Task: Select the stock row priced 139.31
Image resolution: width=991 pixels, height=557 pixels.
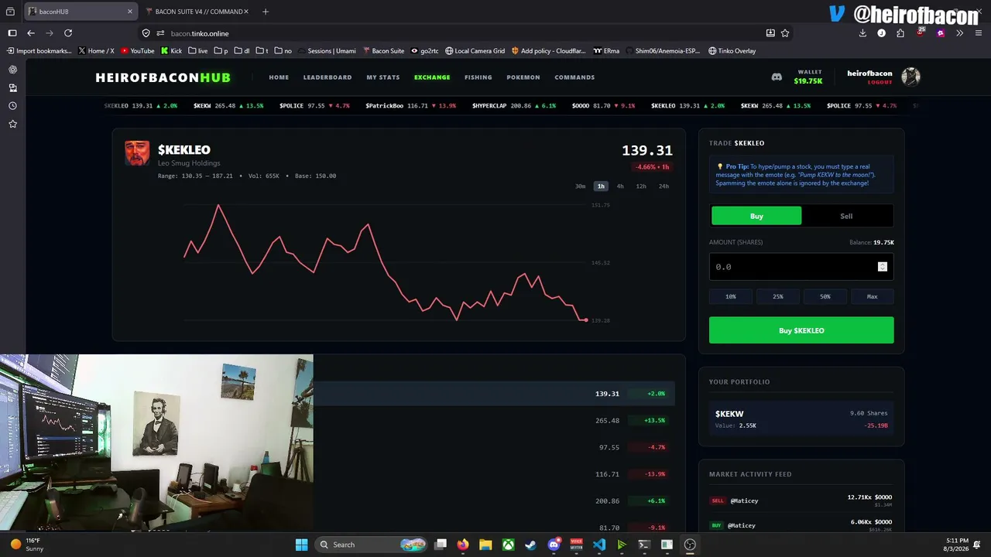Action: click(x=494, y=394)
